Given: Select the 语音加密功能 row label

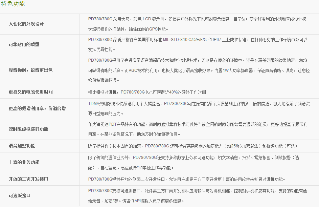Looking at the screenshot, I should pos(22,146).
